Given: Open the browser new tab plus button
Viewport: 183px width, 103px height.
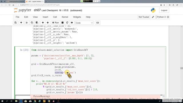Looking at the screenshot, I should (x=46, y=1).
